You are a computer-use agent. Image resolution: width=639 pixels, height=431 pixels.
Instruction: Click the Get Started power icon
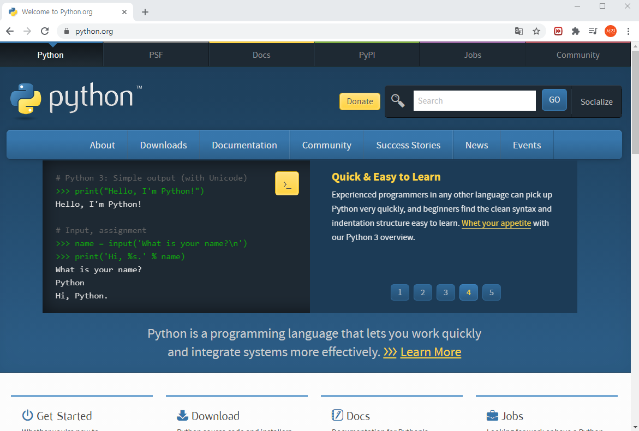(27, 415)
